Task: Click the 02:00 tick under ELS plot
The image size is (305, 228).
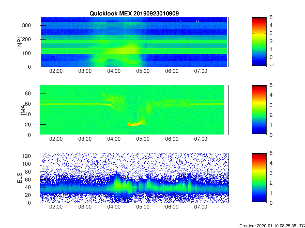Action: click(x=56, y=207)
